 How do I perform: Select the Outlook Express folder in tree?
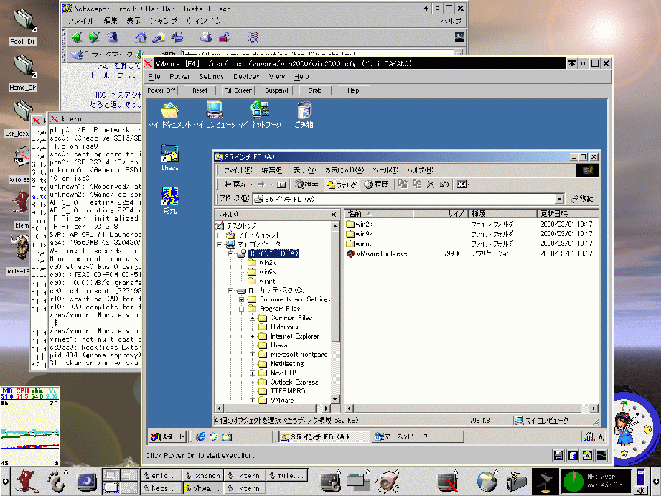click(289, 382)
